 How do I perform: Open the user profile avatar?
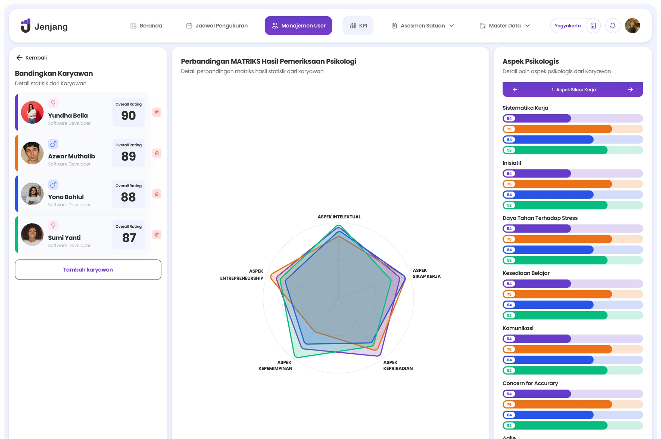click(632, 26)
